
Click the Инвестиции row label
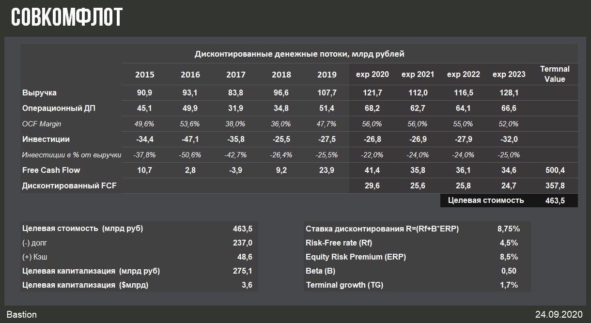point(46,139)
